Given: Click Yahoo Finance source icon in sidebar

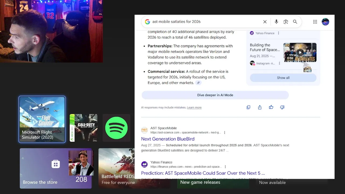Looking at the screenshot, I should (252, 33).
